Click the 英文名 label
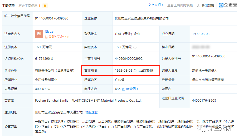Screen dimensions: 239x139 pyautogui.click(x=9, y=101)
